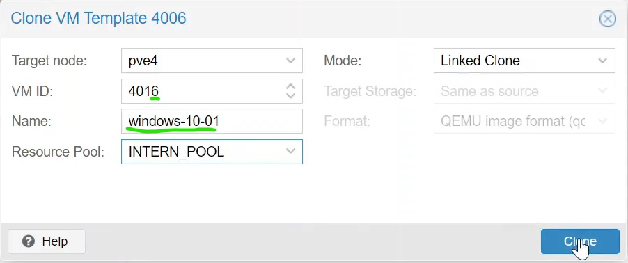
Task: Select the pve4 Target node field
Action: click(x=212, y=61)
